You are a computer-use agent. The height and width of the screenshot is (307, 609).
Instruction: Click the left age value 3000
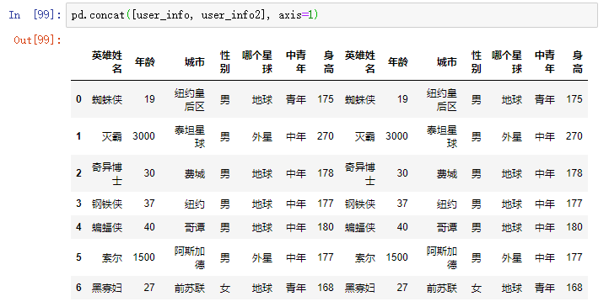pos(143,136)
